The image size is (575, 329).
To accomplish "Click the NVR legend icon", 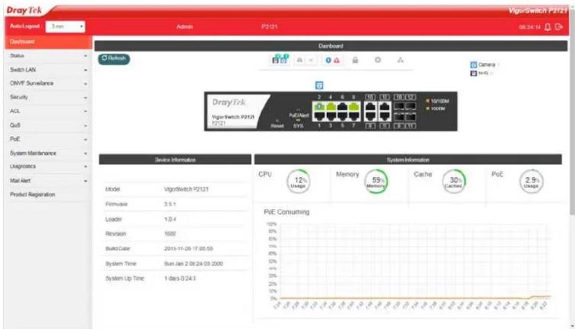I will [474, 73].
